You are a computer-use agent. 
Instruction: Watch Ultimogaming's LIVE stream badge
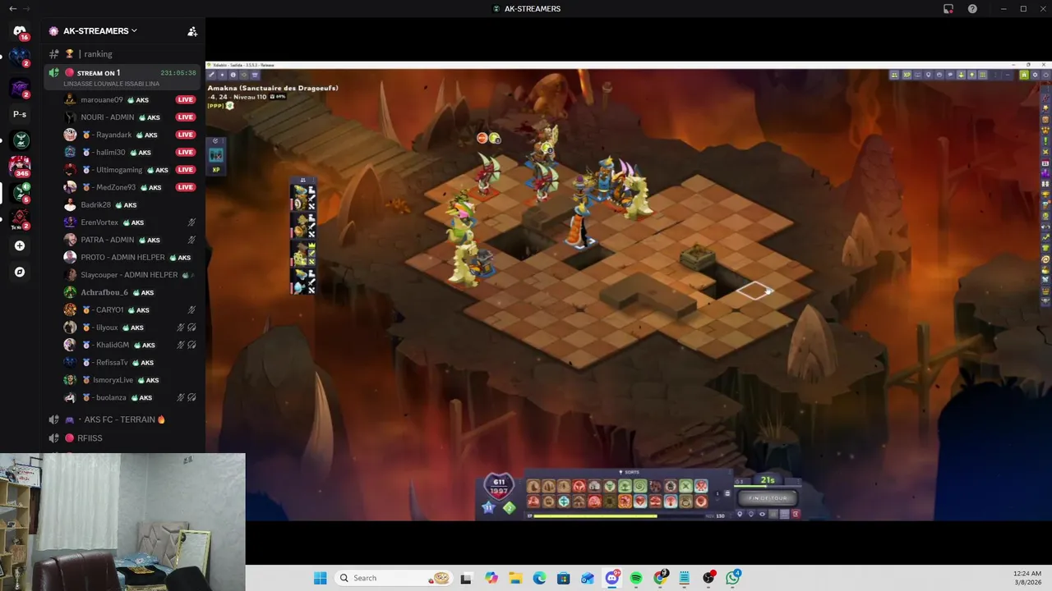click(186, 170)
